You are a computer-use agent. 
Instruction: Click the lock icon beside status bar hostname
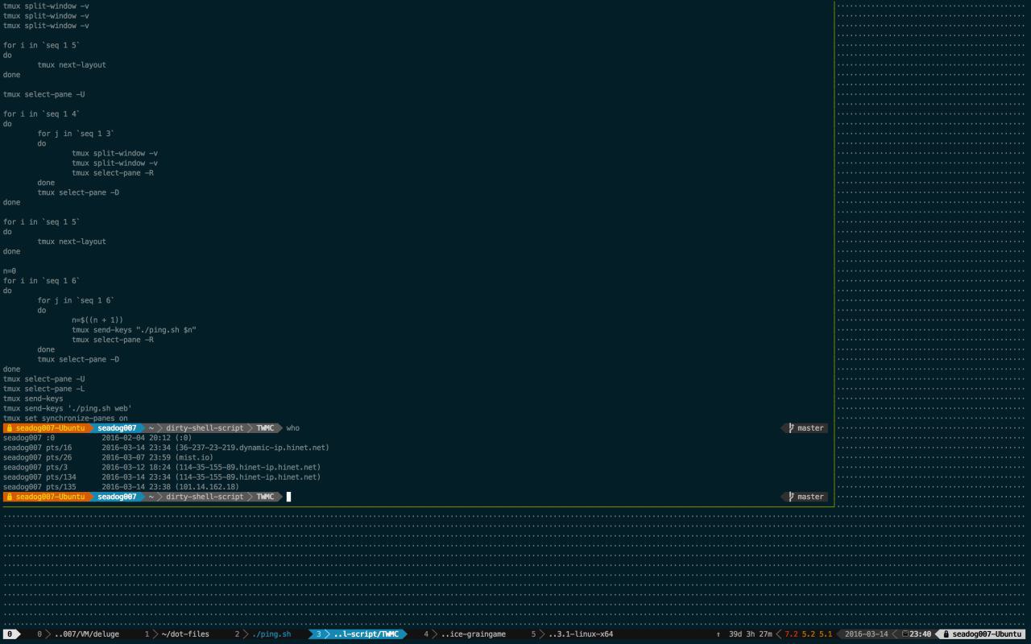click(946, 634)
